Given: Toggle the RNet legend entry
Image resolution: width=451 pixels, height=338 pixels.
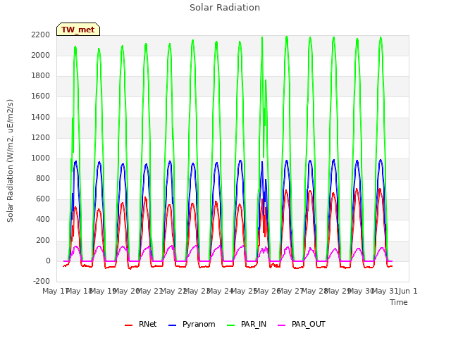Looking at the screenshot, I should click(x=141, y=324).
